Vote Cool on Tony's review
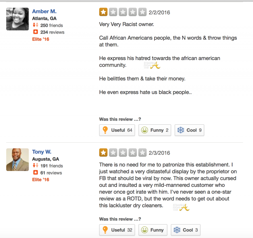Image resolution: width=253 pixels, height=238 pixels. click(187, 230)
